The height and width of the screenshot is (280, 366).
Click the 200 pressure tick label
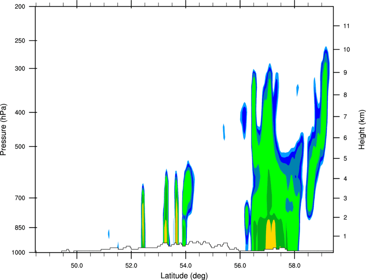[20, 6]
